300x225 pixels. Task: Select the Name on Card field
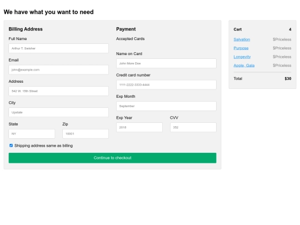[166, 63]
